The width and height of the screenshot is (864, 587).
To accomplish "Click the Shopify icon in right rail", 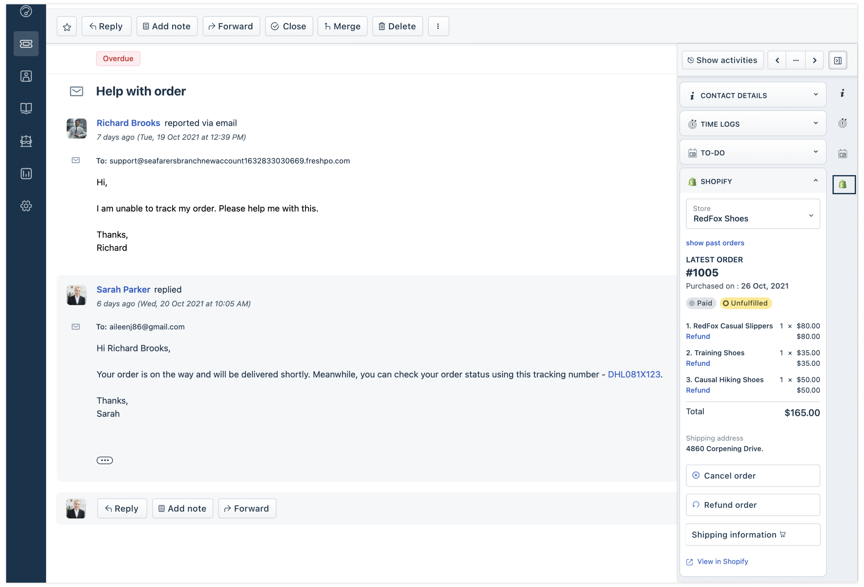I will (844, 184).
